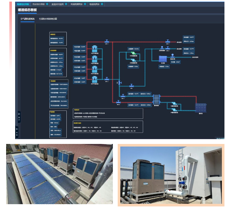Close the 电能耗报表 tab
The width and height of the screenshot is (228, 209).
(102, 4)
